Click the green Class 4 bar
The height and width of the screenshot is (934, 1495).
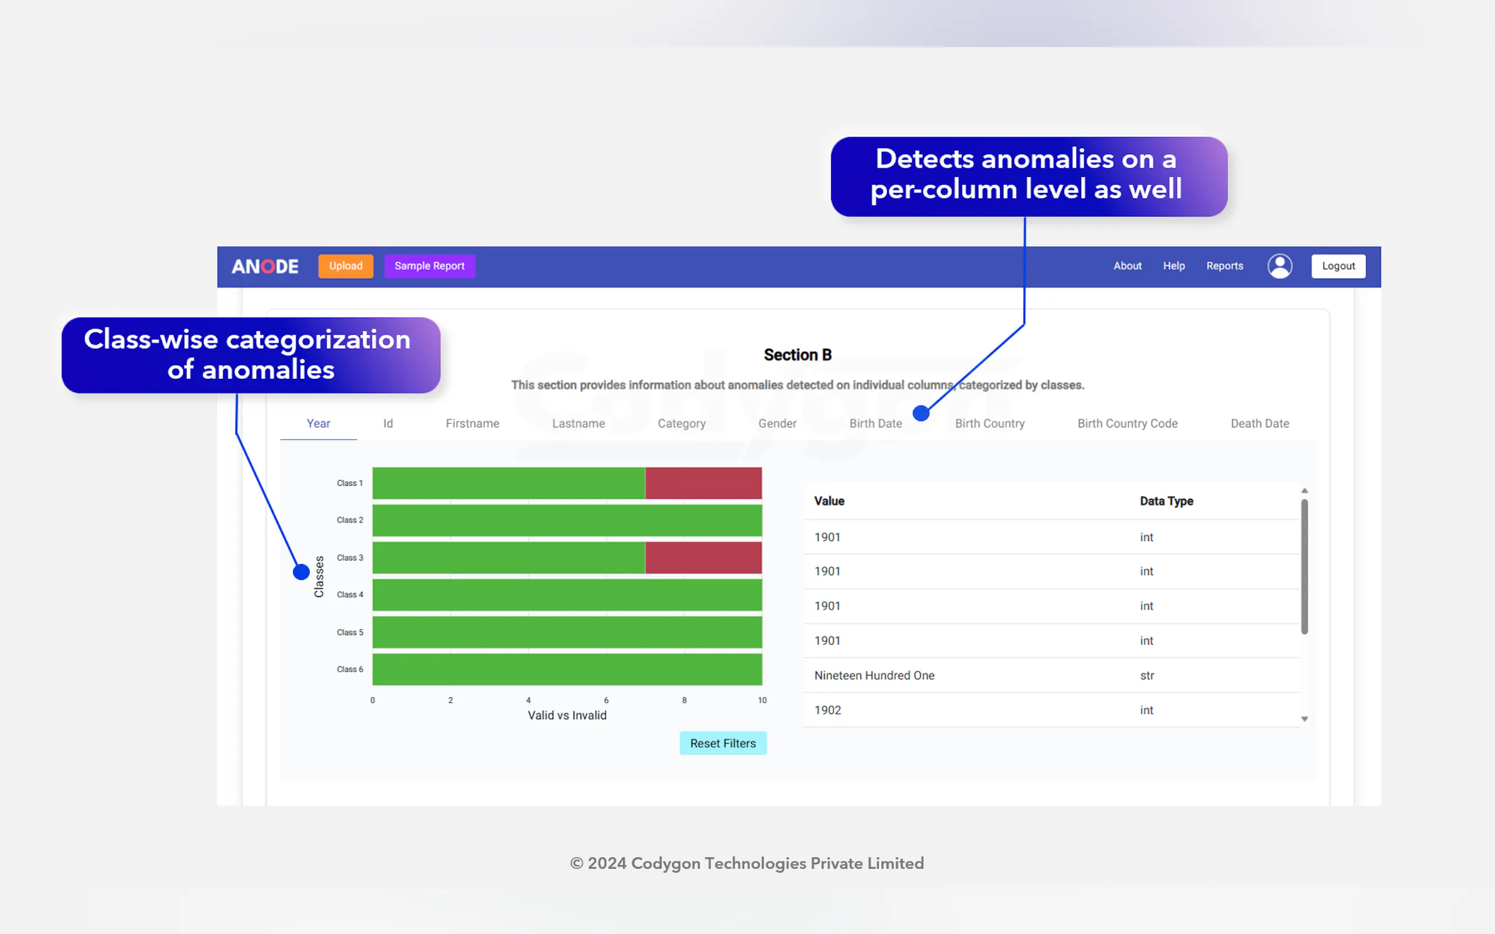[567, 595]
